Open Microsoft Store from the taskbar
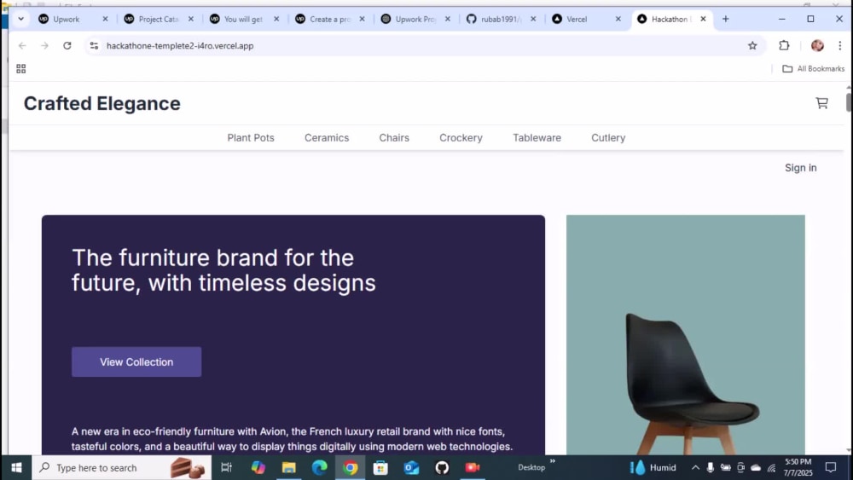 380,467
